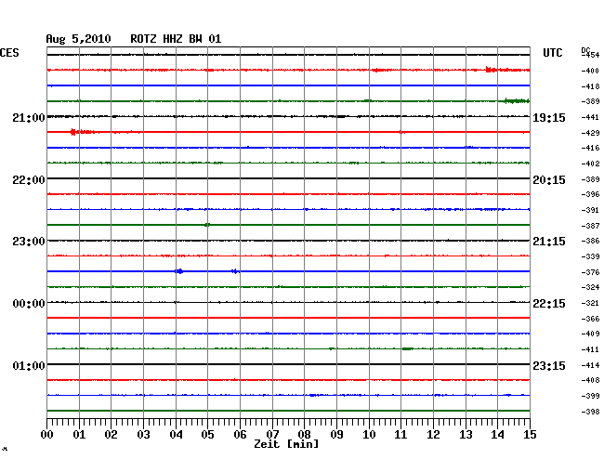
Task: Select the DC offset value "-418"
Action: click(x=590, y=86)
